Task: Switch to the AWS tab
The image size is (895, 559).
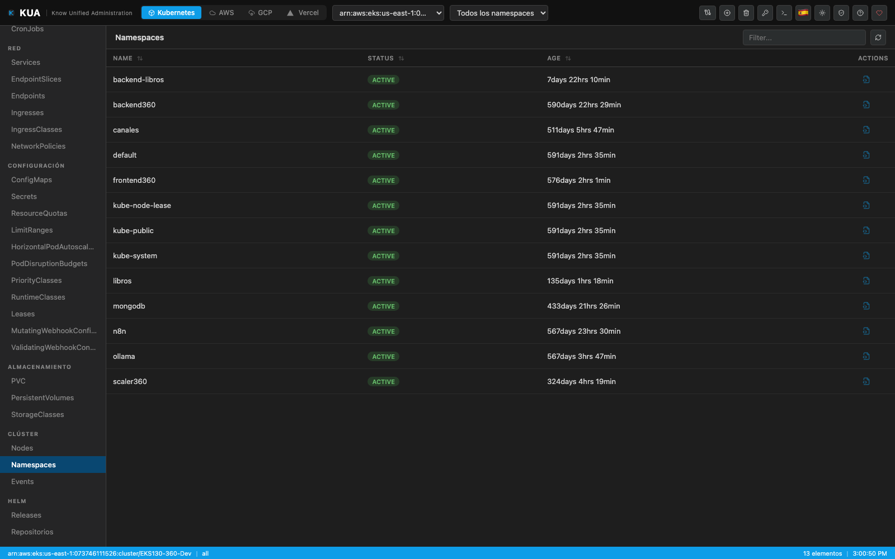Action: [x=222, y=13]
